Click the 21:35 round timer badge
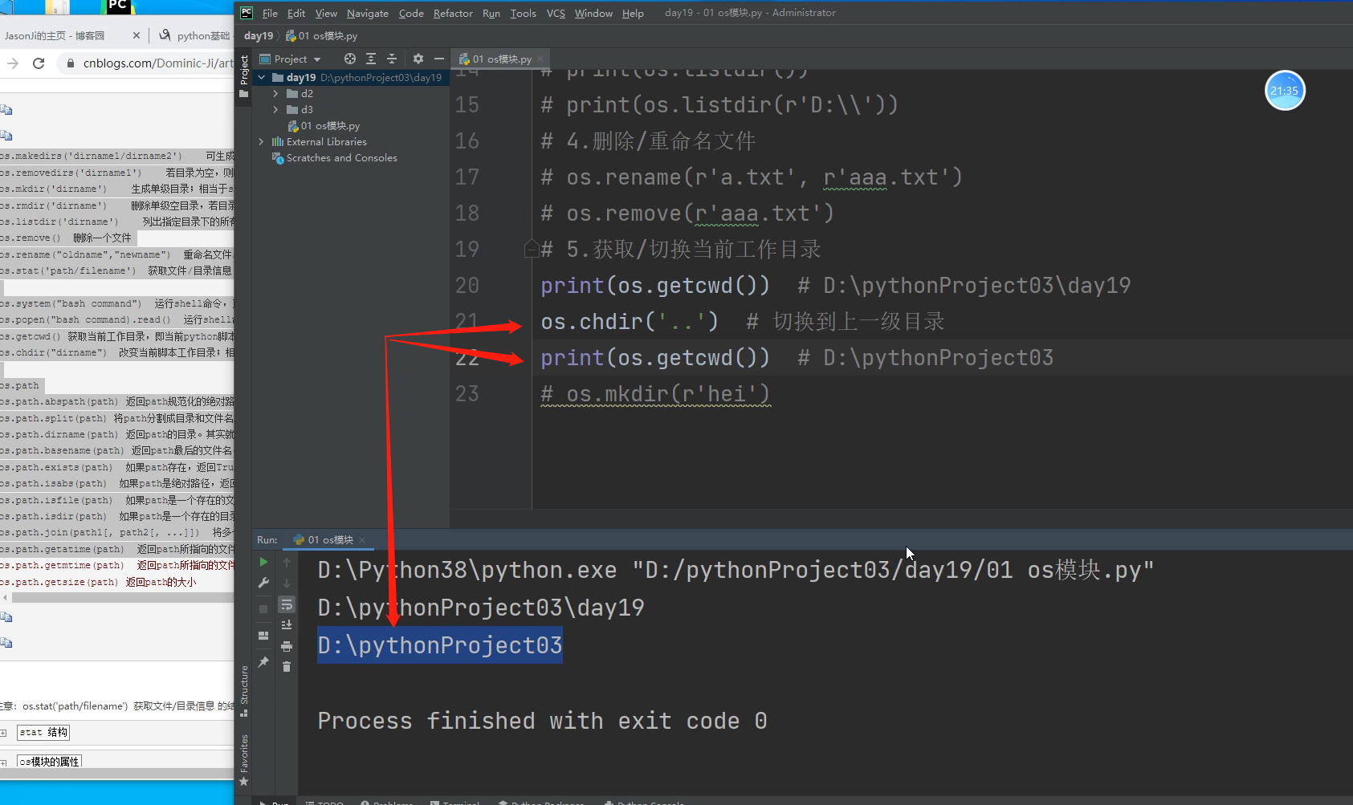 coord(1285,91)
